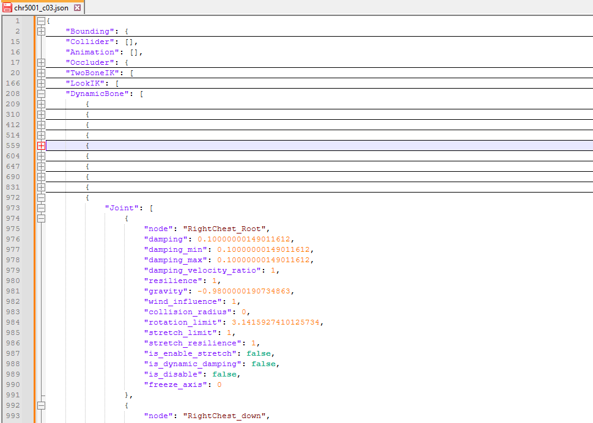Click line number 559 in the margin
This screenshot has height=423, width=593.
pyautogui.click(x=13, y=145)
